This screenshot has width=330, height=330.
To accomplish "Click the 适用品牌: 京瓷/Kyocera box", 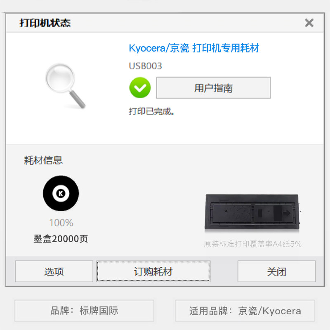I will (245, 311).
